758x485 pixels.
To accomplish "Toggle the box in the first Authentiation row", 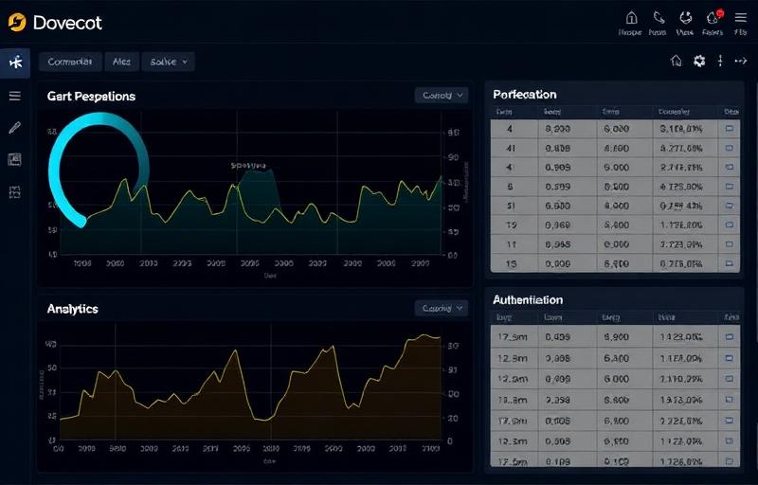I will (730, 336).
